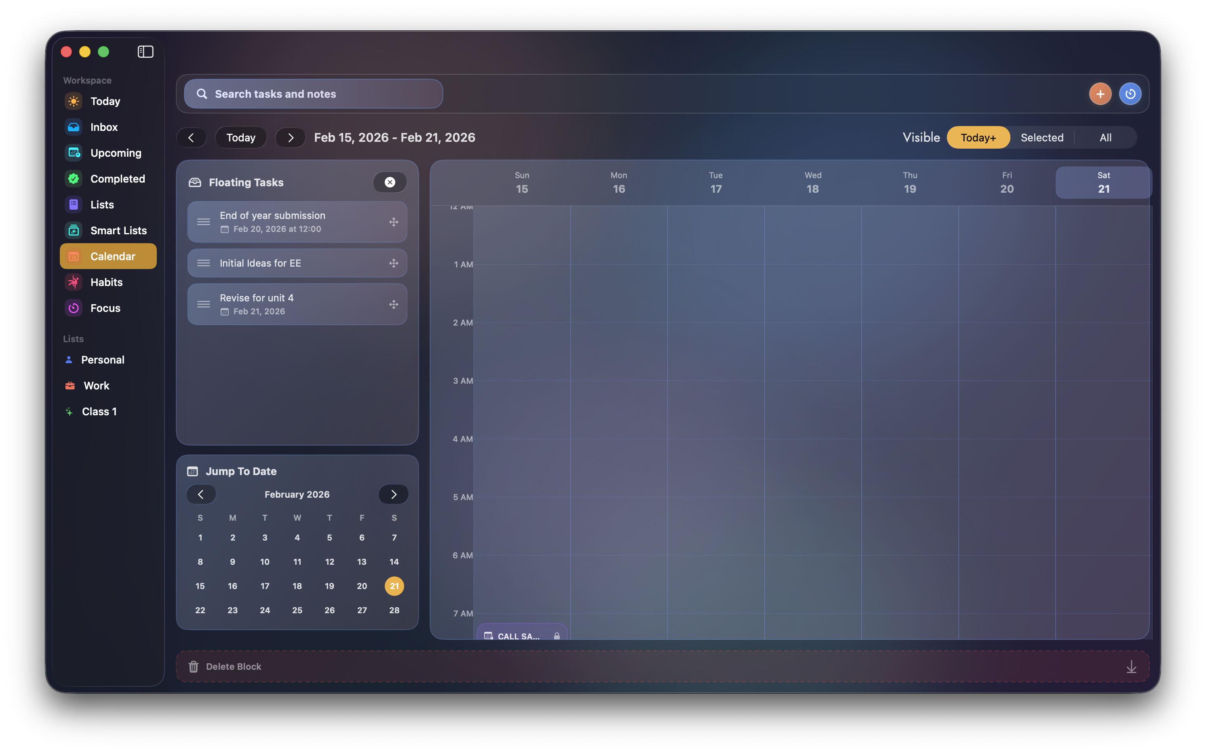1206x753 pixels.
Task: Click grip lines on Initial Ideas for EE
Action: [203, 263]
